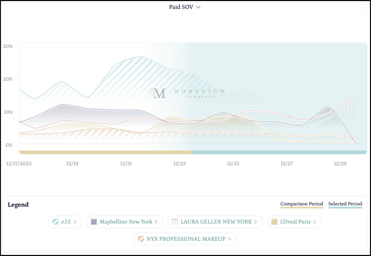Click Maybelline New York's gray square icon

[94, 222]
